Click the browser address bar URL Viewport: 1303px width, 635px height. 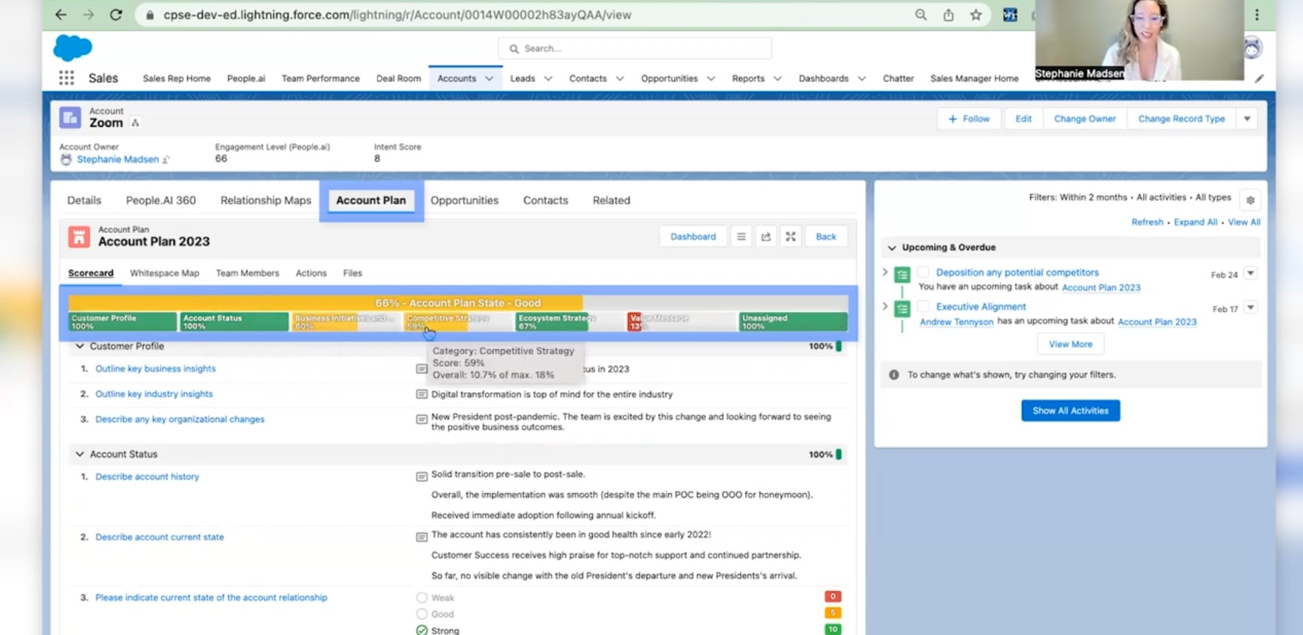pos(397,14)
